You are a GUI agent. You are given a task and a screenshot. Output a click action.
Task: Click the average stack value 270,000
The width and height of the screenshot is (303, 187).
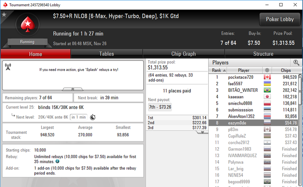point(85,135)
